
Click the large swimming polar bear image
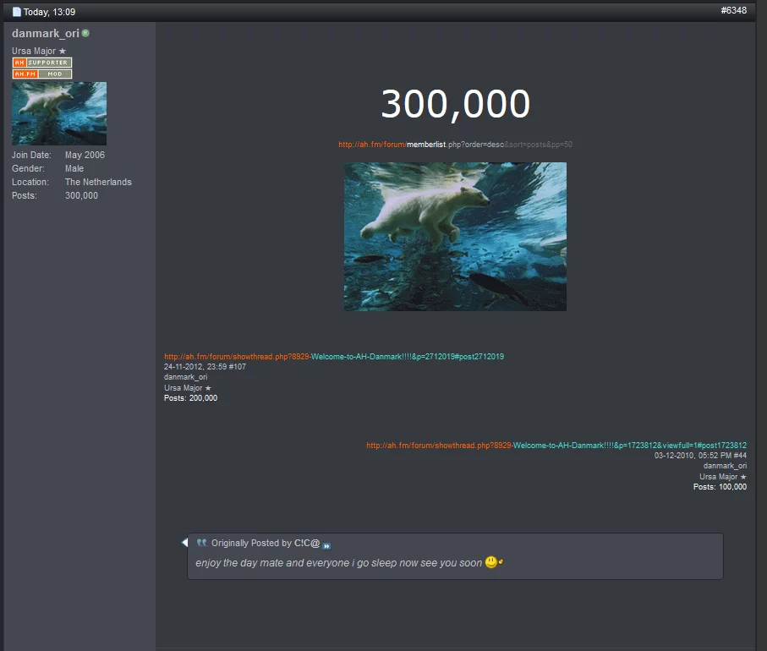tap(455, 237)
